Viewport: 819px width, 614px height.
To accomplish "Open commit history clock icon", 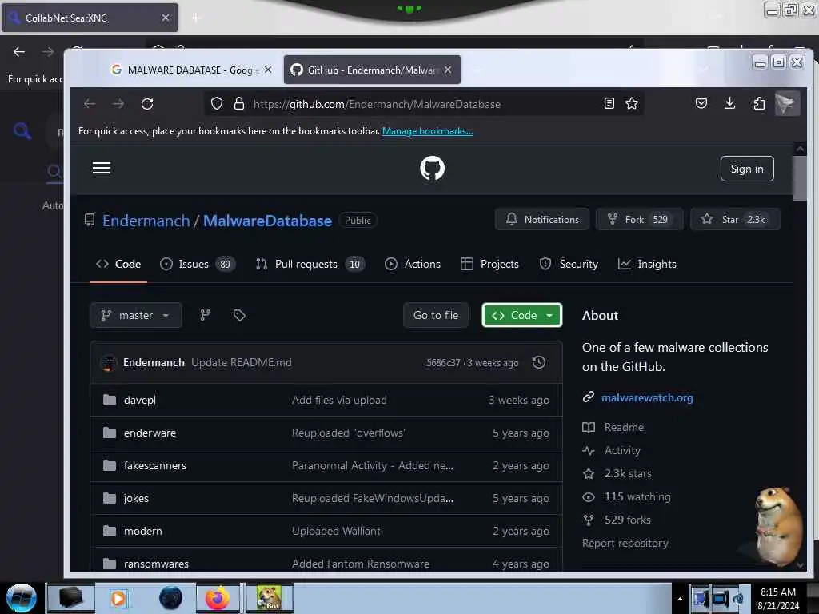I will [539, 362].
